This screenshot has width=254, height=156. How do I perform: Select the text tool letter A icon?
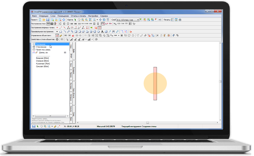(x=102, y=32)
